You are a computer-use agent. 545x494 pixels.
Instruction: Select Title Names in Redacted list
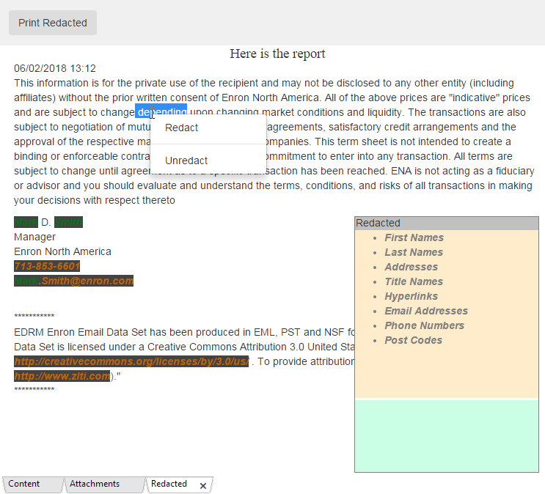[x=414, y=281]
